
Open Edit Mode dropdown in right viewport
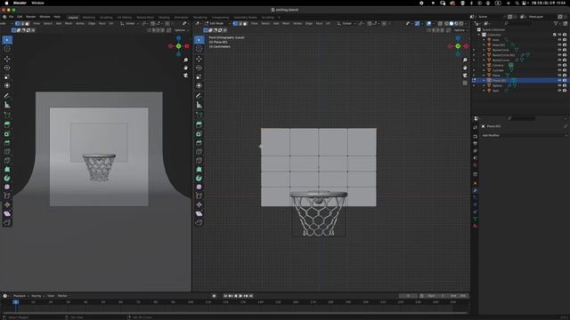[217, 24]
